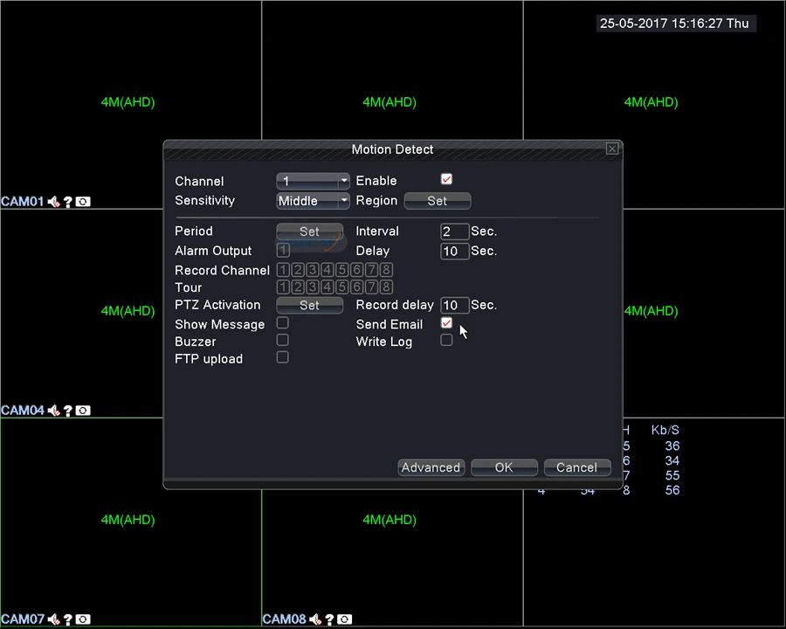This screenshot has height=629, width=786.
Task: Click the CAM07 question mark status icon
Action: point(68,619)
